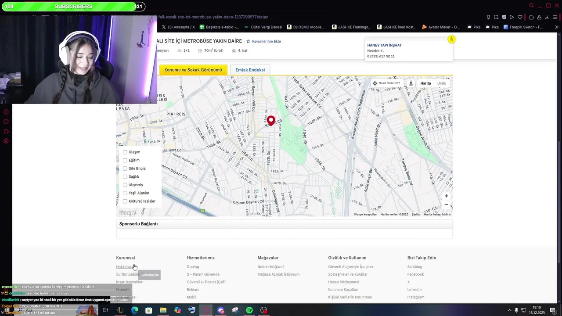562x316 pixels.
Task: Check the Alışveriş checkbox
Action: (x=125, y=185)
